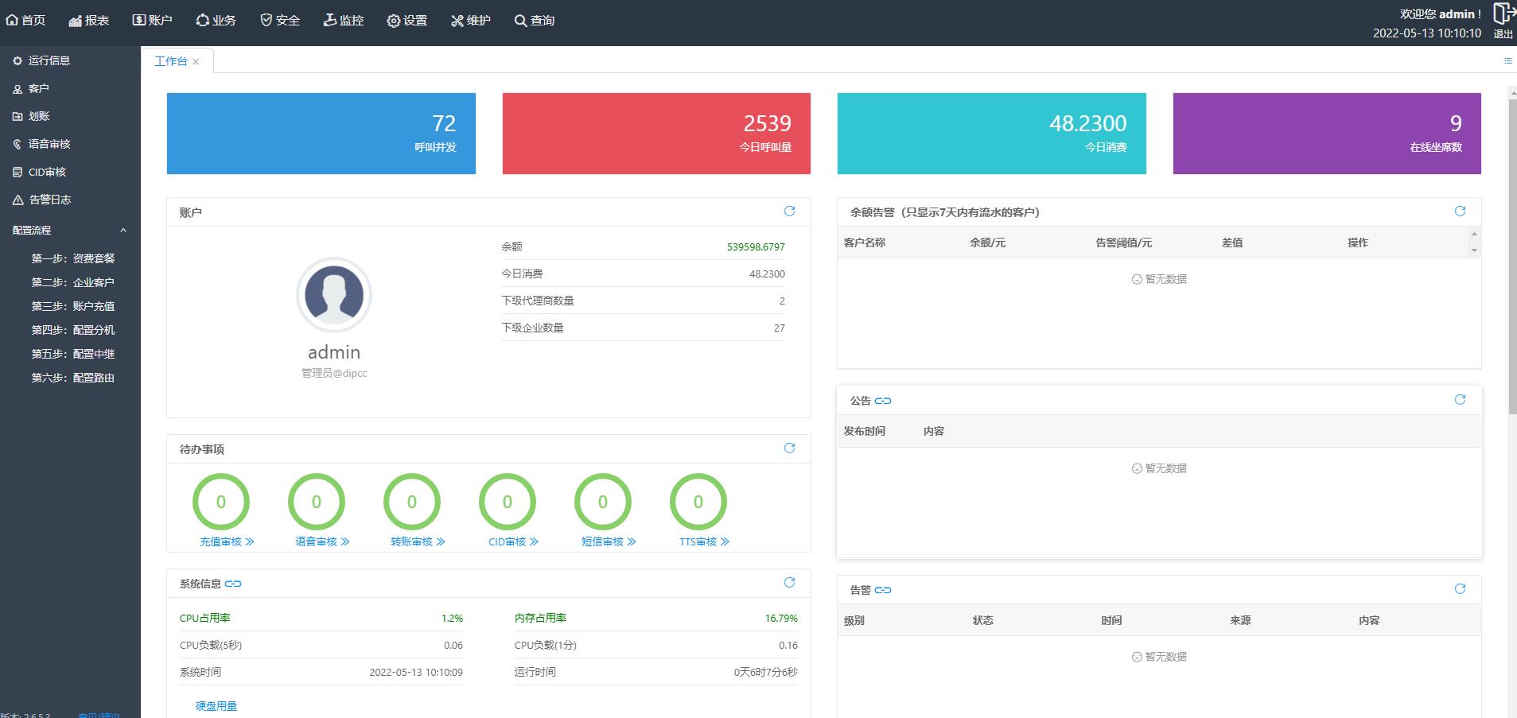Click 余额告警 table scroll-down arrow
Screen dimensions: 1517x718
pos(1474,250)
